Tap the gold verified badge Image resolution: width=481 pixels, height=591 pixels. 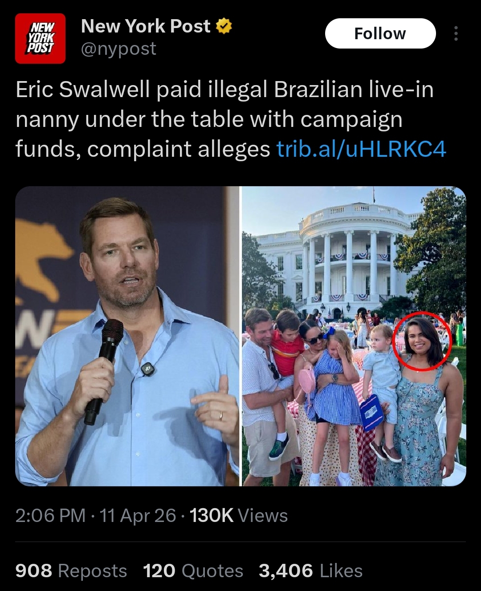tap(224, 26)
